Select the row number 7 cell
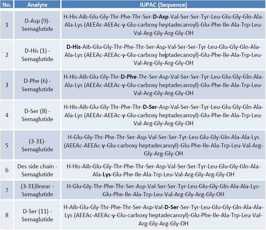Screen dimensions: 266x230 coord(7,190)
